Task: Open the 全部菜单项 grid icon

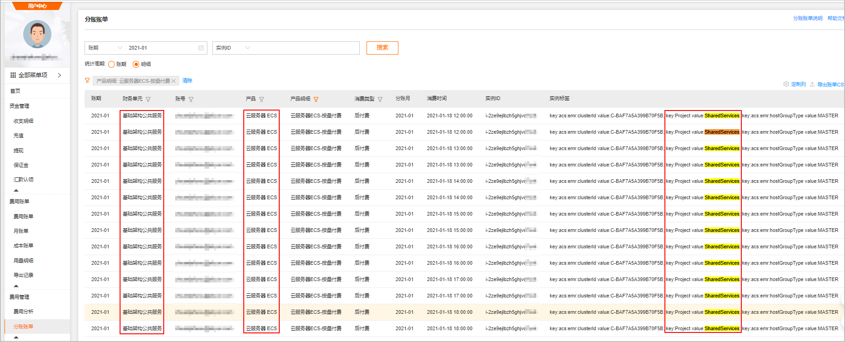Action: tap(13, 75)
